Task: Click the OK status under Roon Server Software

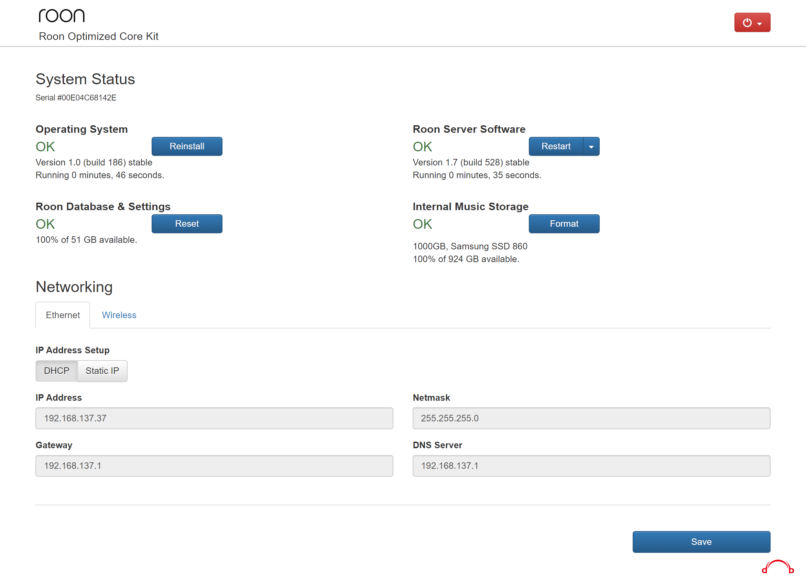Action: click(422, 147)
